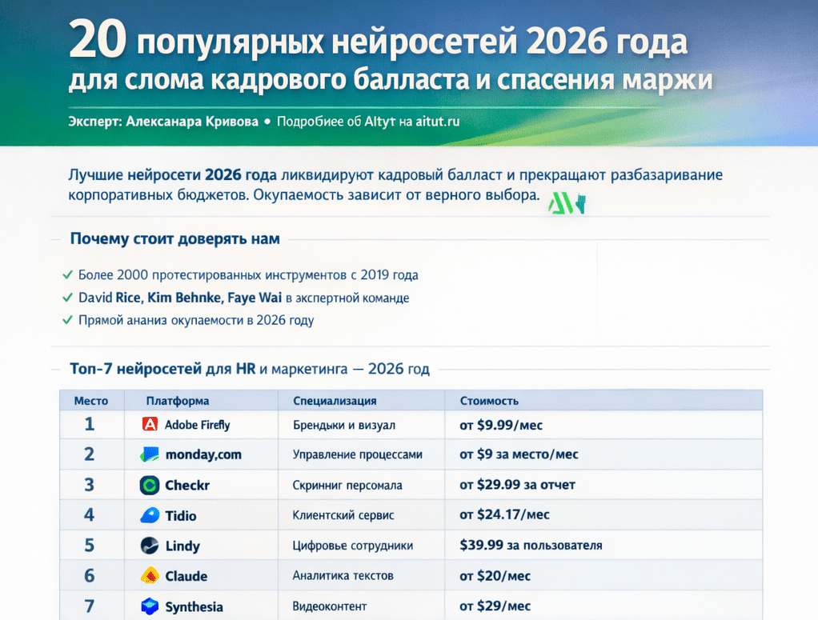Open the Lindy logo icon
This screenshot has height=620, width=818.
point(150,546)
